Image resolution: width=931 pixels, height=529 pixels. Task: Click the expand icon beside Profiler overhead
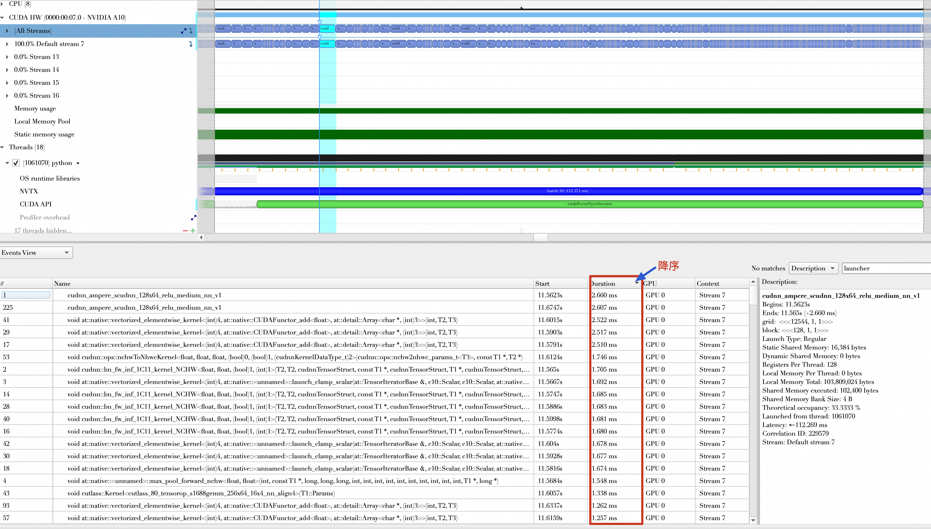[x=194, y=217]
